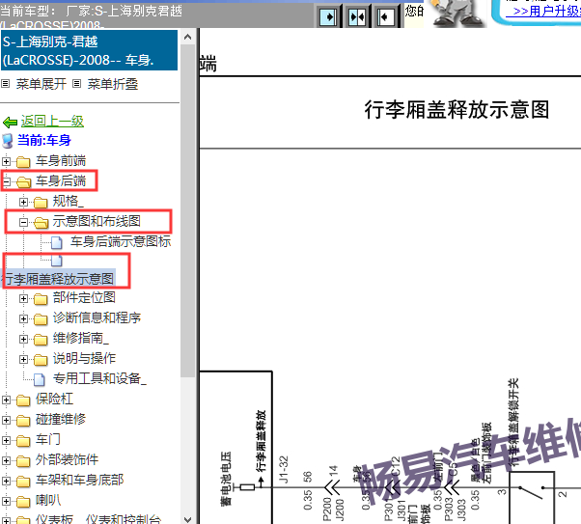Click the 菜单展开 menu option
Viewport: 581px width, 524px height.
pos(41,84)
